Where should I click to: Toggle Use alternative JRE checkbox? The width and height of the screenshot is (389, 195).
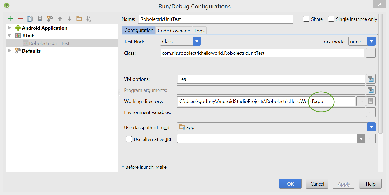[x=129, y=139]
